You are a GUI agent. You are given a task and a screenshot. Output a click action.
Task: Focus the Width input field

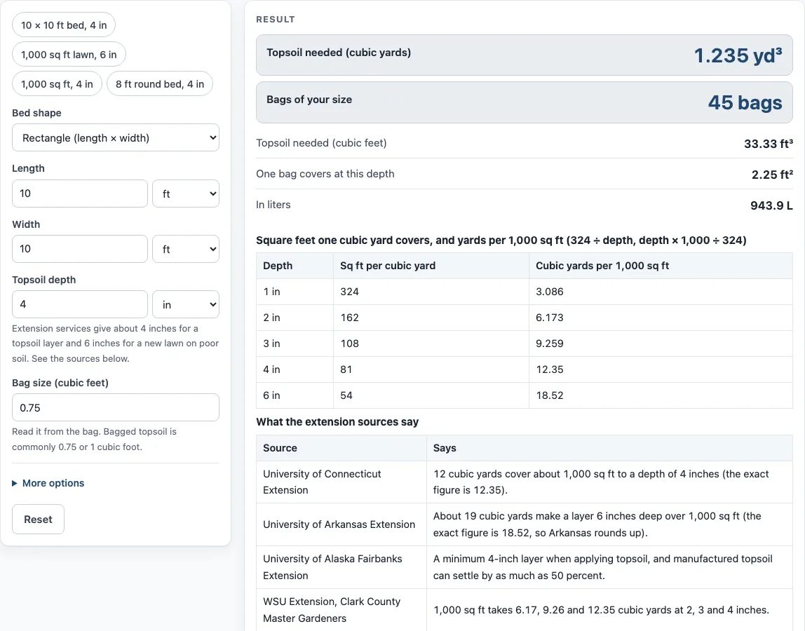click(x=79, y=249)
